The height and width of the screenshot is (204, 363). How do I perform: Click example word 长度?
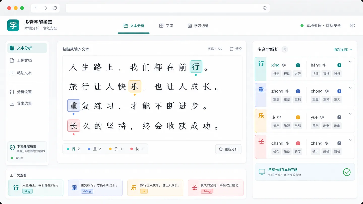(x=298, y=151)
